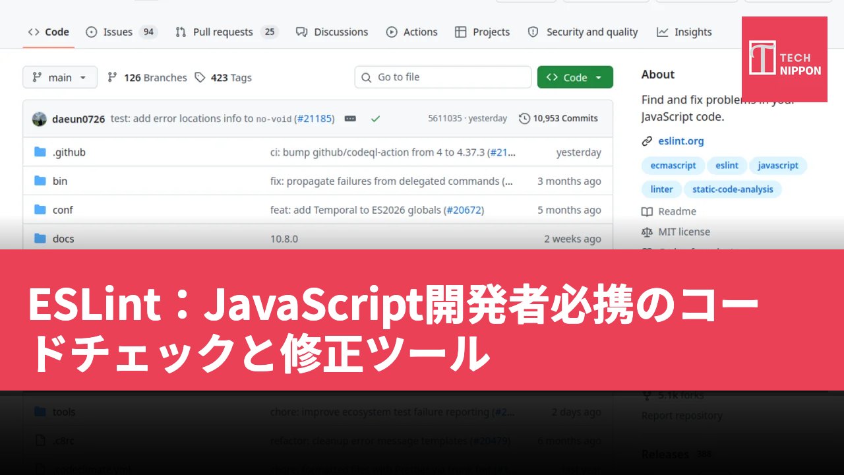This screenshot has height=475, width=844.
Task: Switch to Pull requests tab
Action: coord(227,32)
